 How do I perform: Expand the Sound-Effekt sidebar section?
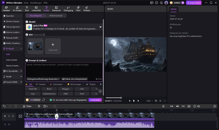(21, 82)
